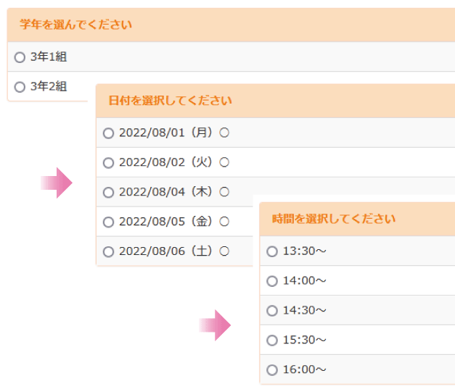Click the 時間を選択してください header
The height and width of the screenshot is (389, 455).
pyautogui.click(x=334, y=219)
